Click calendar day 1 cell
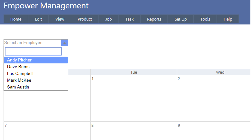252x140 pixels. tap(134, 98)
